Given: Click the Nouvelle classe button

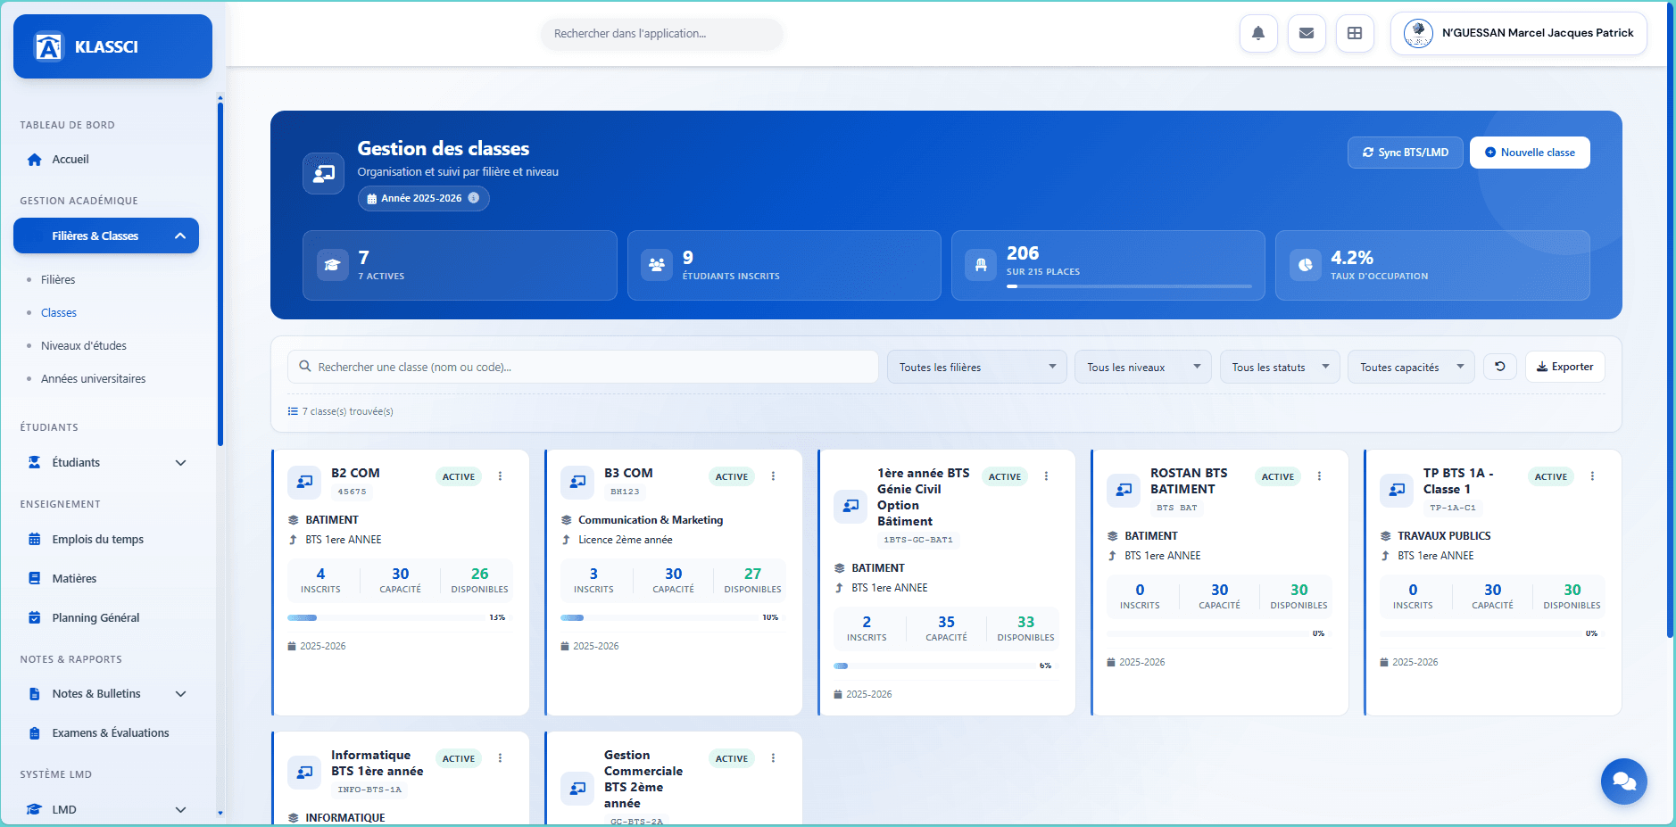Looking at the screenshot, I should (x=1529, y=153).
